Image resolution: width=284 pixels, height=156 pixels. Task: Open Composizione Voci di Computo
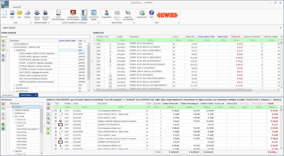pyautogui.click(x=73, y=15)
